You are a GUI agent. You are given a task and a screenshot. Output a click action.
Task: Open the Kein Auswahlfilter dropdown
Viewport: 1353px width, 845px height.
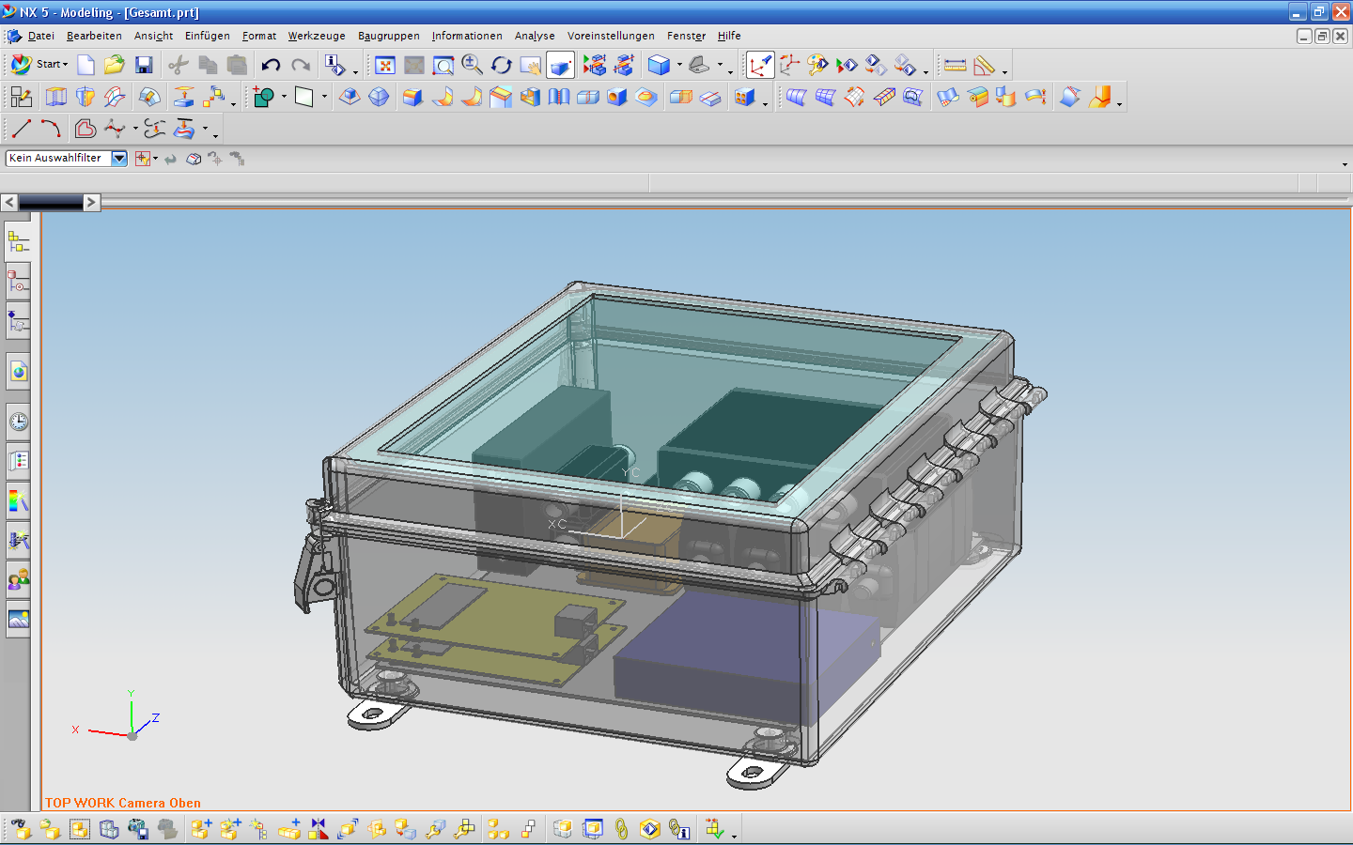click(67, 159)
